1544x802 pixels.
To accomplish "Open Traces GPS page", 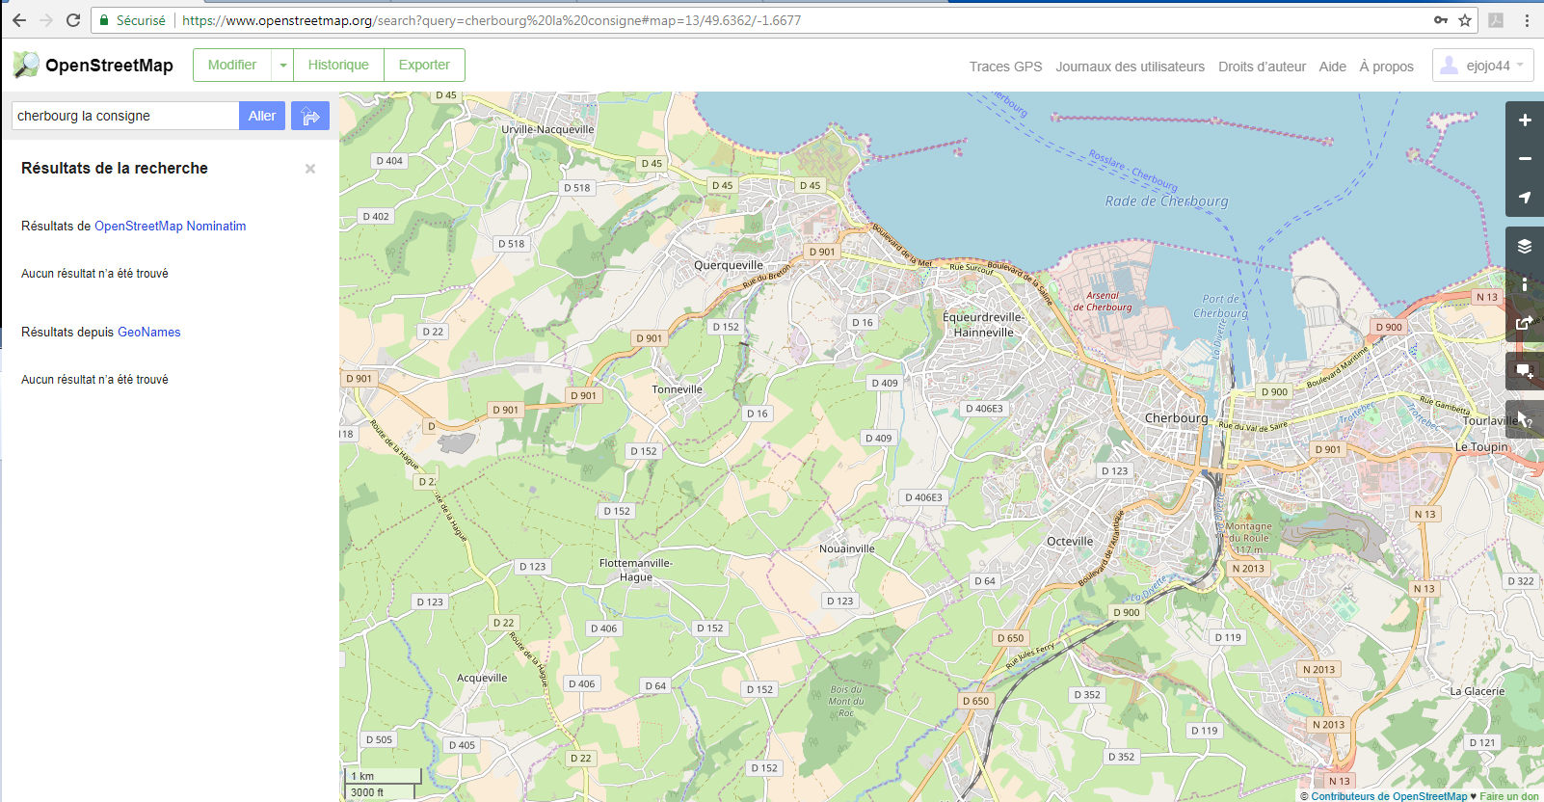I will [x=1005, y=67].
